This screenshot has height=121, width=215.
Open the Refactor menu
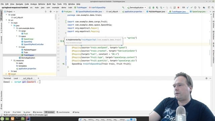[x=42, y=4]
